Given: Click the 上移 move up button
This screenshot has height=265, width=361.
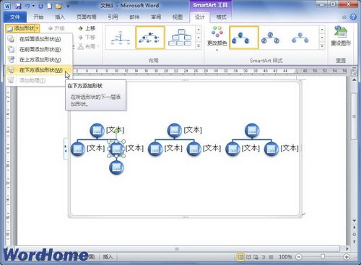Looking at the screenshot, I should [87, 28].
